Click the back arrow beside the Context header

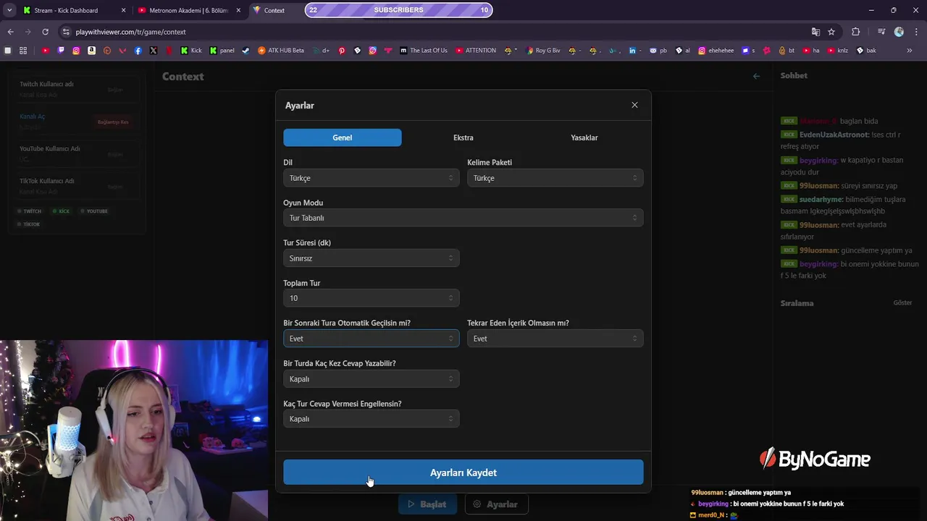click(x=756, y=76)
